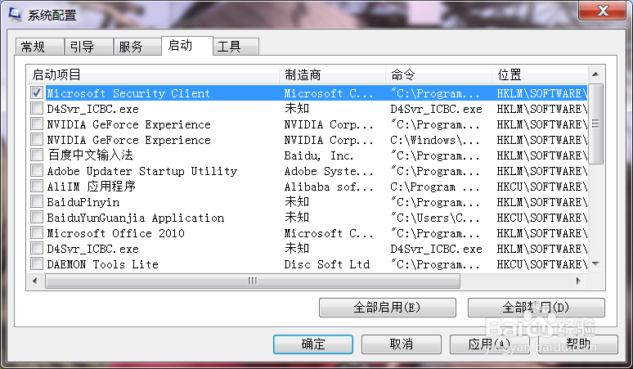Click the horizontal scrollbar thumb

[x=253, y=281]
